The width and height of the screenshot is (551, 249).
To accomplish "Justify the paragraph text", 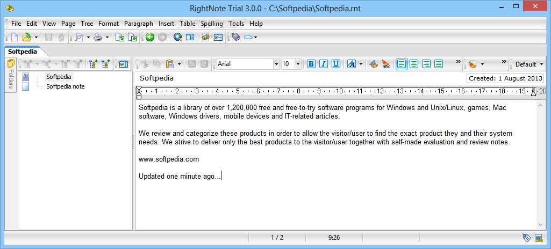I will click(439, 64).
